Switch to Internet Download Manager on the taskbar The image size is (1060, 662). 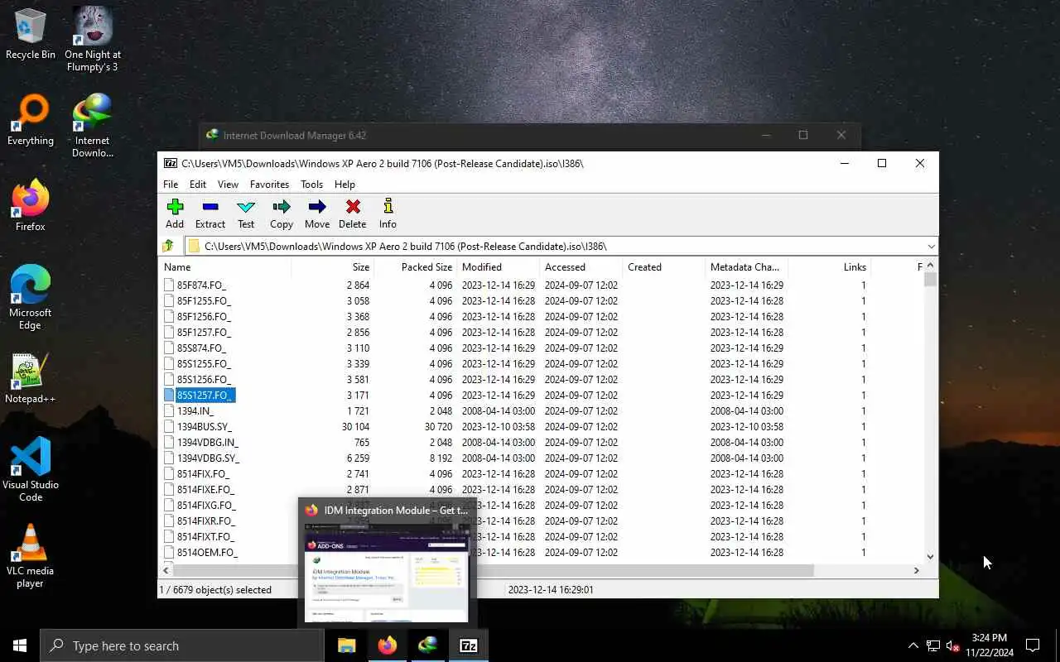(x=427, y=645)
